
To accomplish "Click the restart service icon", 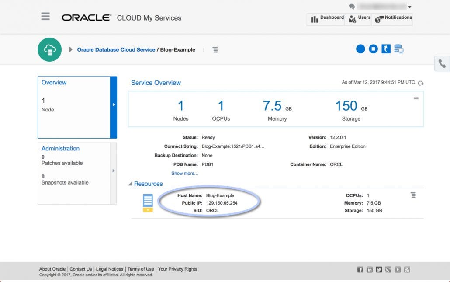I will tap(386, 49).
